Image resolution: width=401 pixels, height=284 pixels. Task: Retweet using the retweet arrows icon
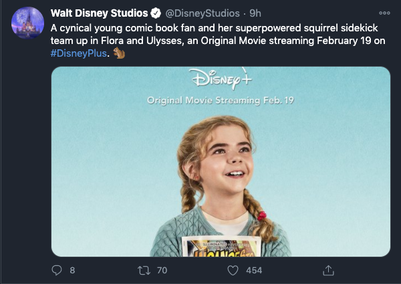pyautogui.click(x=144, y=271)
